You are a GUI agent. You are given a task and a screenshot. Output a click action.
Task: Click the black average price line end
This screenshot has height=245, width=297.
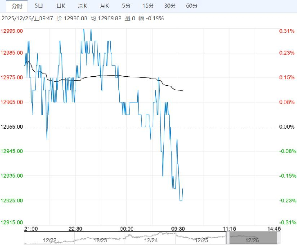pyautogui.click(x=182, y=91)
